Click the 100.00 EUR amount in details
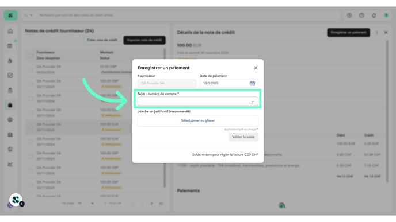The image size is (396, 222). (x=189, y=45)
